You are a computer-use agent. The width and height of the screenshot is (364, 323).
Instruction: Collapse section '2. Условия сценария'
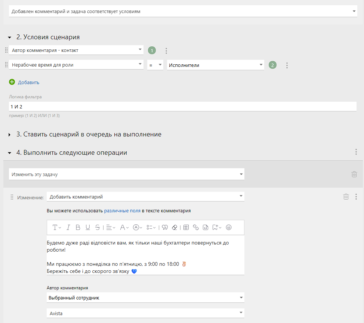point(9,37)
